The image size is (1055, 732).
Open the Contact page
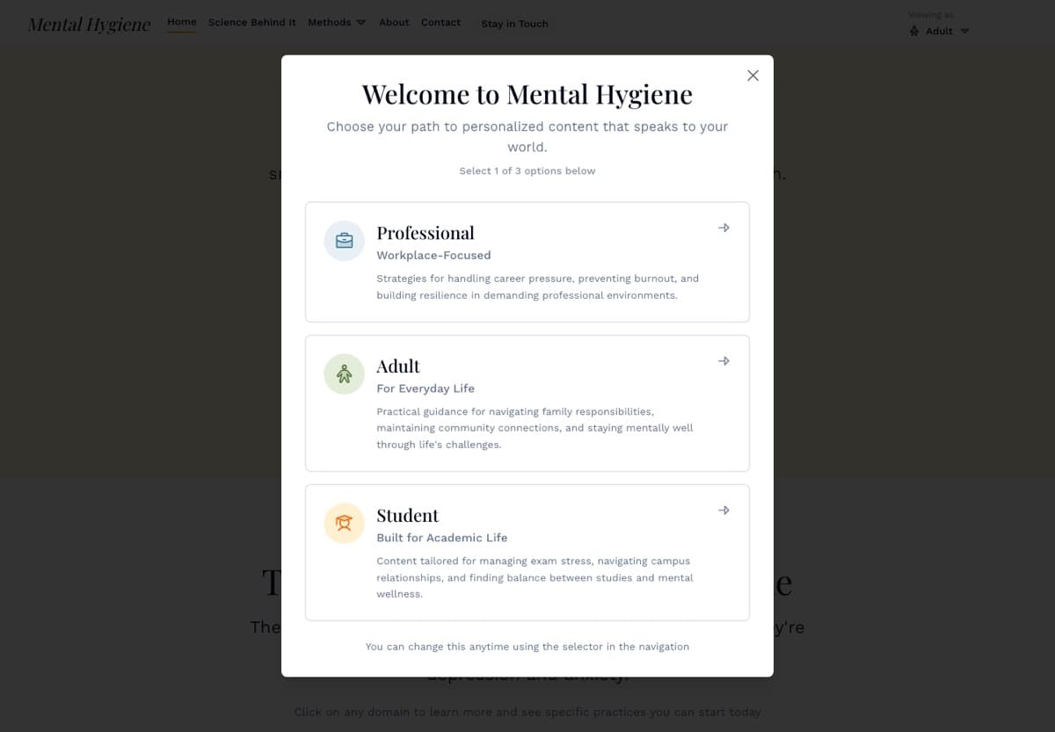point(440,22)
